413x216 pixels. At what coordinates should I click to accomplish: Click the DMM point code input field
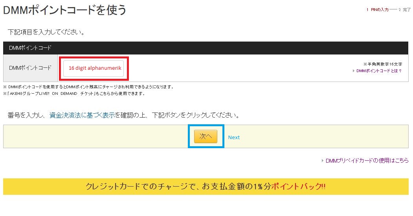tap(94, 68)
